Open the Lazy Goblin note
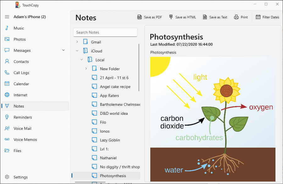The image size is (283, 184). 110,140
